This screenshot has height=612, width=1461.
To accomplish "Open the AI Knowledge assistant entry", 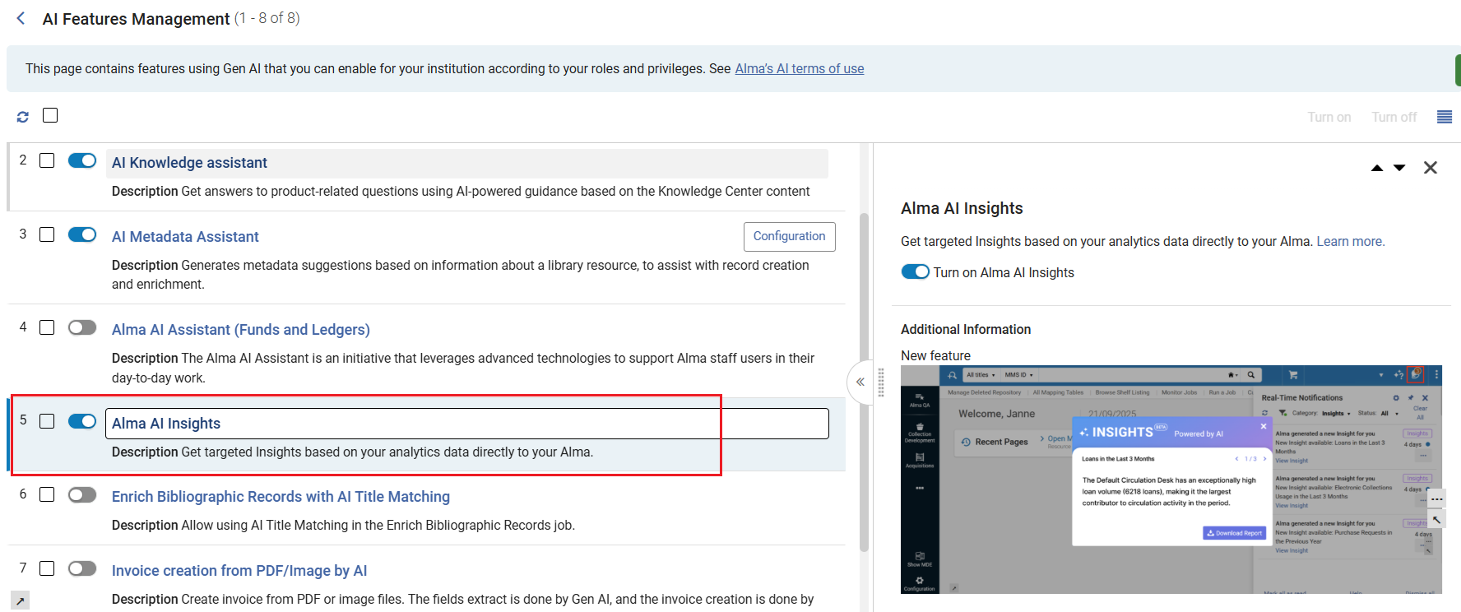I will 189,163.
